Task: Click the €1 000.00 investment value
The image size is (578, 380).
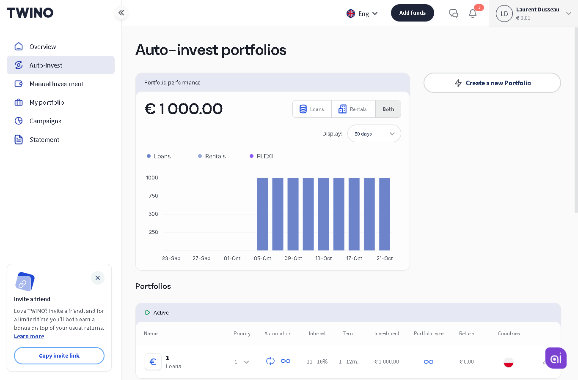Action: click(x=387, y=362)
